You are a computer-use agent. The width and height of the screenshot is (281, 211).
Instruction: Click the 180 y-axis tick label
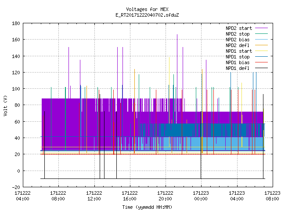[x=16, y=23]
